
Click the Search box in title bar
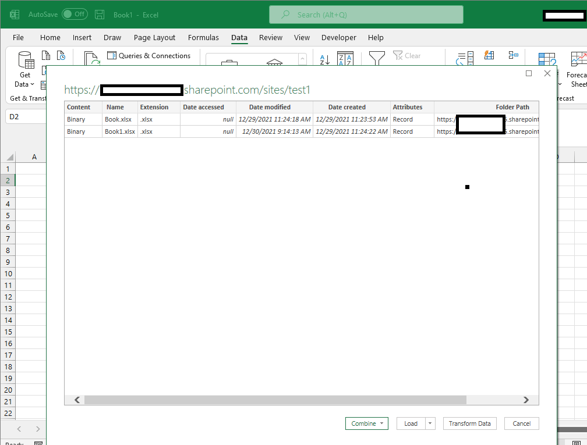(366, 15)
